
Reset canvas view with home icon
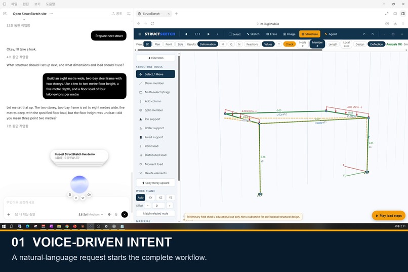tap(393, 34)
